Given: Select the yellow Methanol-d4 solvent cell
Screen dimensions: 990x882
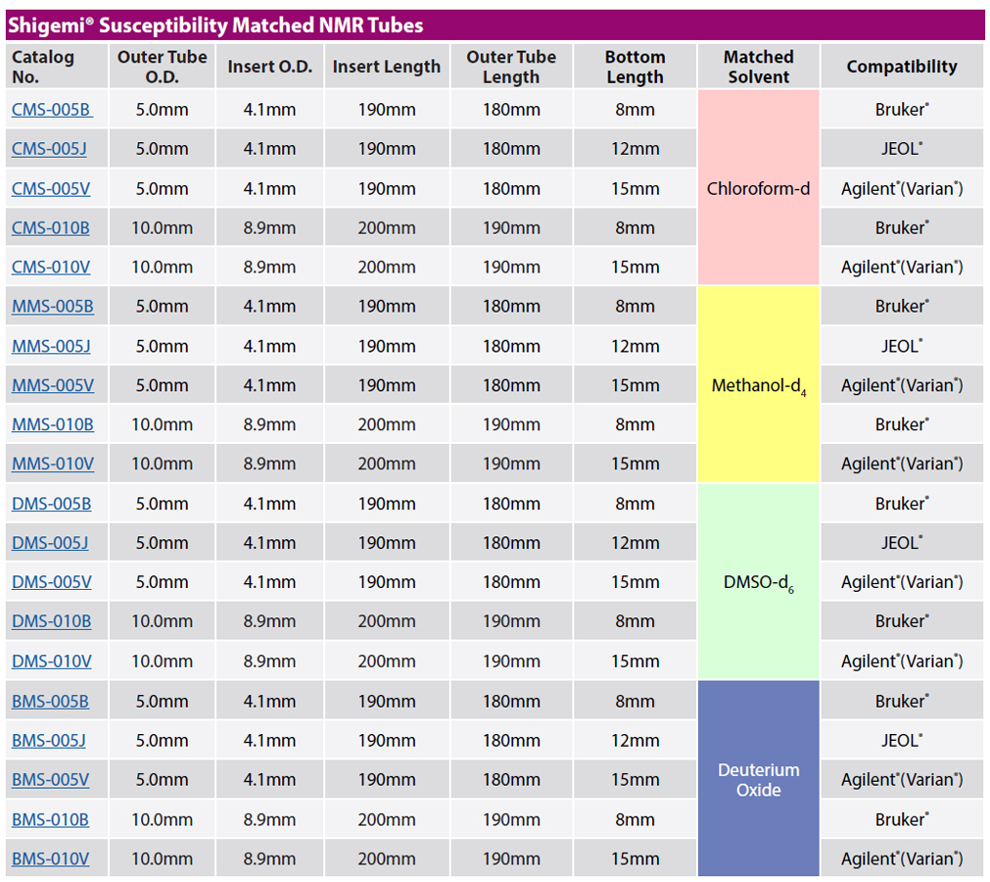Looking at the screenshot, I should (758, 385).
